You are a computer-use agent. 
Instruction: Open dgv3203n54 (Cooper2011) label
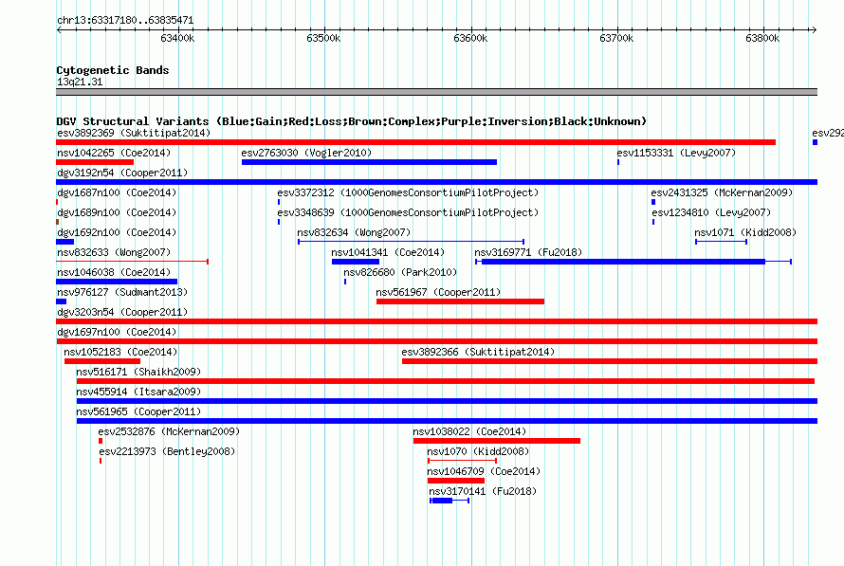point(122,312)
